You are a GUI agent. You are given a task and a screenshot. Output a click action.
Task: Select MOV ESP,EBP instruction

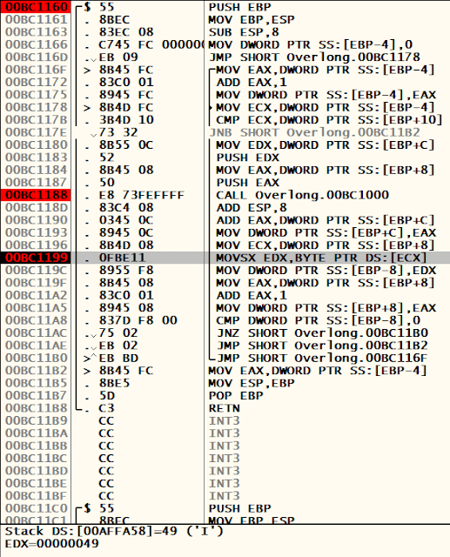[x=252, y=383]
